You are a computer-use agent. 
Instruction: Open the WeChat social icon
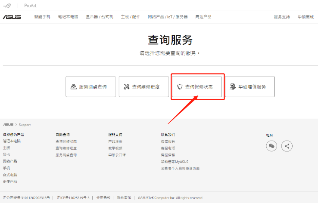coord(271,146)
